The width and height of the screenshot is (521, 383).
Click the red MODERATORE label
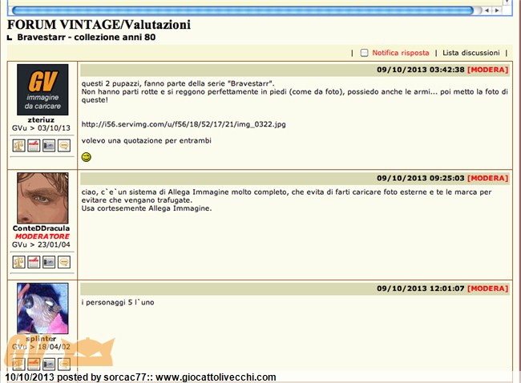coord(42,236)
